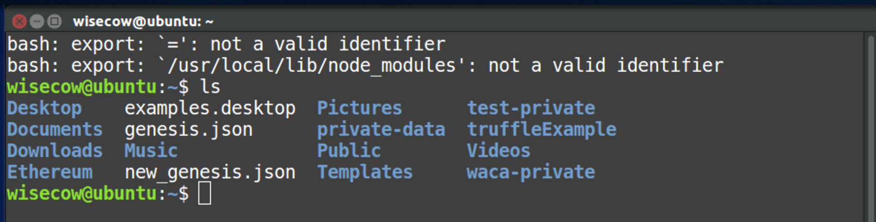The width and height of the screenshot is (876, 222).
Task: Click the terminal vertical scrollbar
Action: coord(870,127)
